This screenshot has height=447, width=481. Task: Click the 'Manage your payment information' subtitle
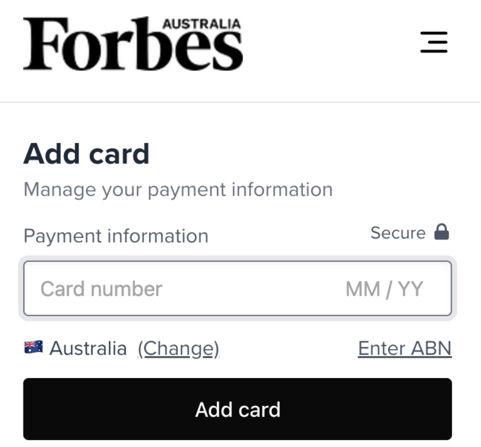pos(178,189)
